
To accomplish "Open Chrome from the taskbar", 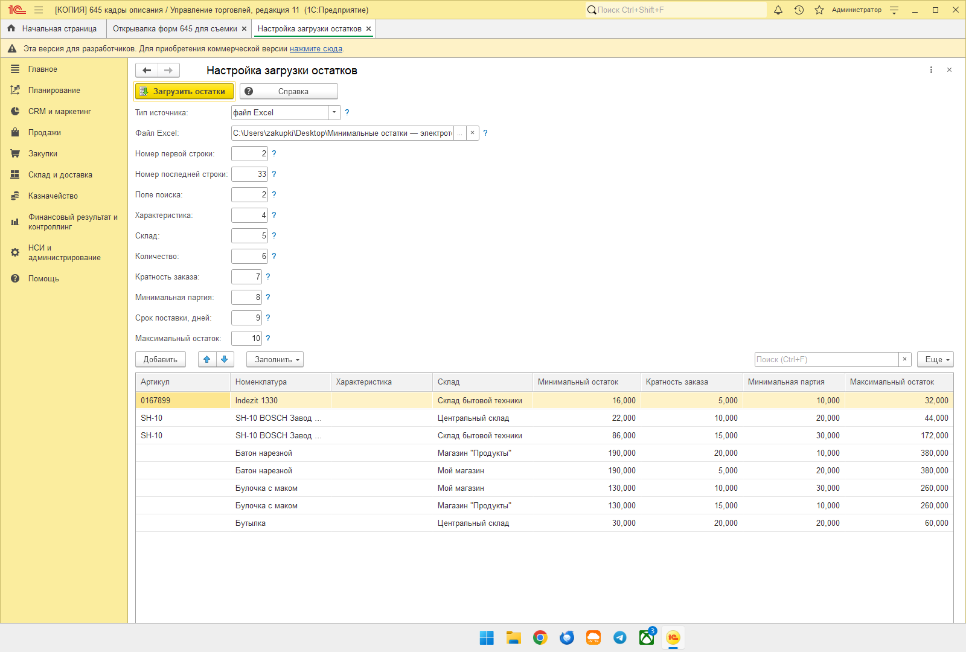I will 540,638.
